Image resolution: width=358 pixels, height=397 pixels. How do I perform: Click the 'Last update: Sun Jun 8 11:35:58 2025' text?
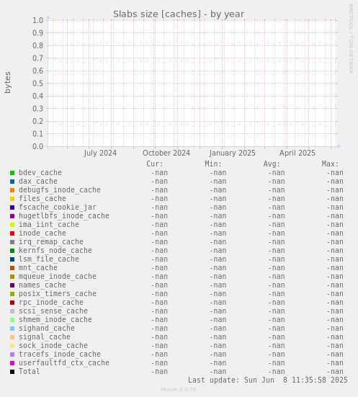268,380
